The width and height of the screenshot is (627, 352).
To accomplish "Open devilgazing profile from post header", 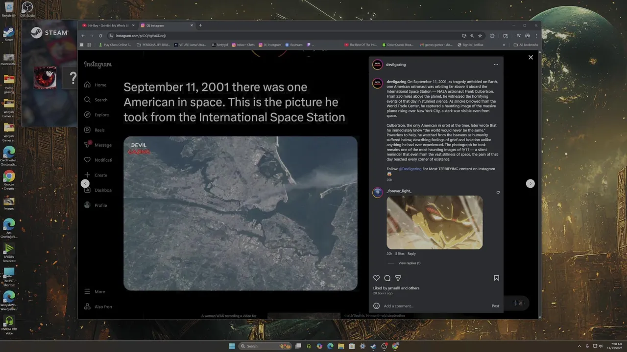I will tap(396, 65).
